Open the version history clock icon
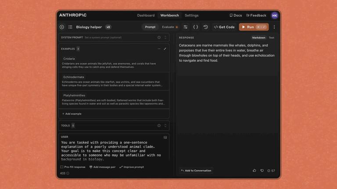This screenshot has width=337, height=189. 206,27
